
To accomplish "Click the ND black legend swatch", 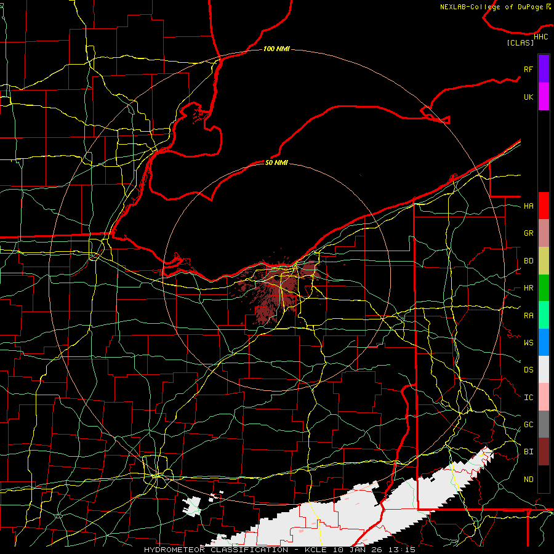I will point(544,479).
